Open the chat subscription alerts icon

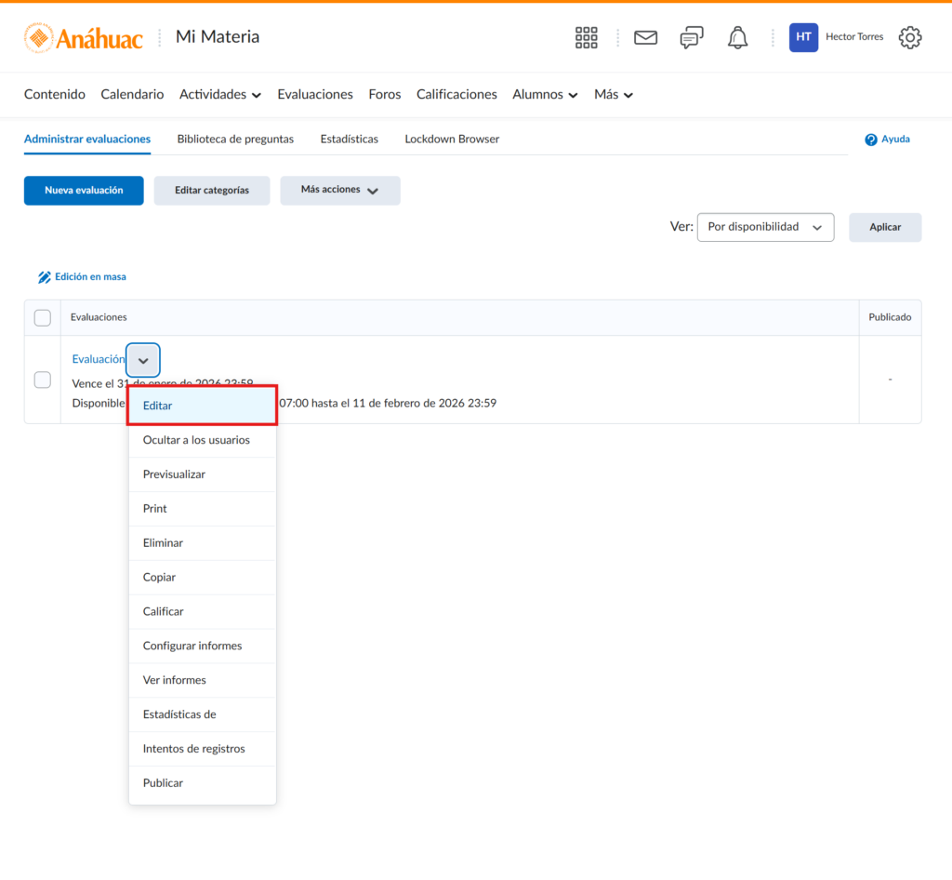692,37
